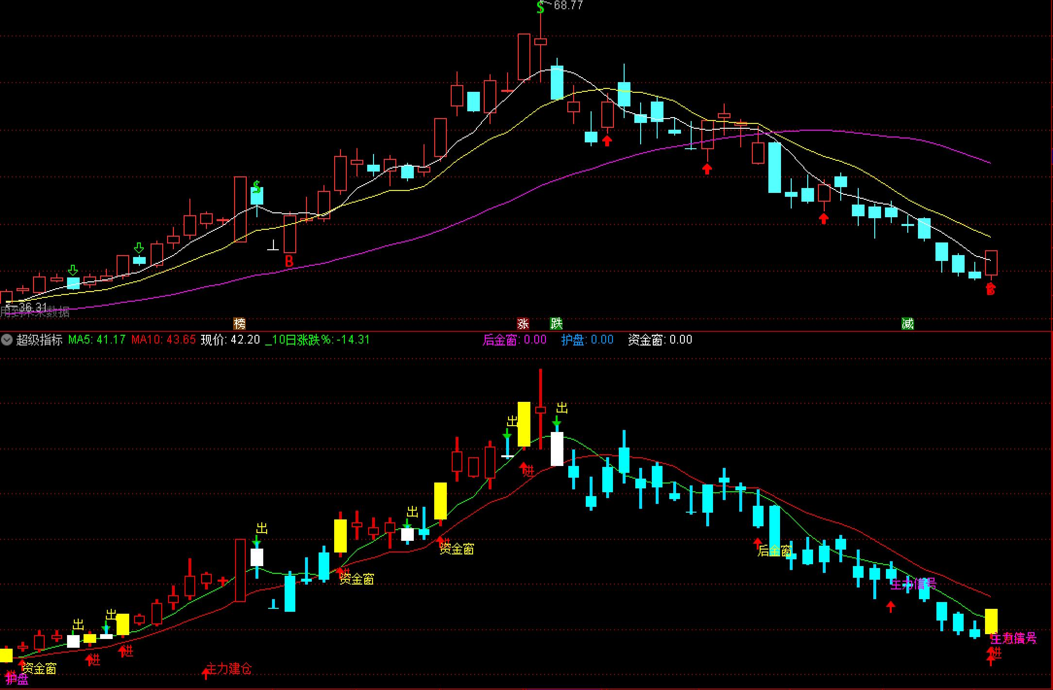Click the green 跌 event marker
Viewport: 1053px width, 690px height.
556,324
